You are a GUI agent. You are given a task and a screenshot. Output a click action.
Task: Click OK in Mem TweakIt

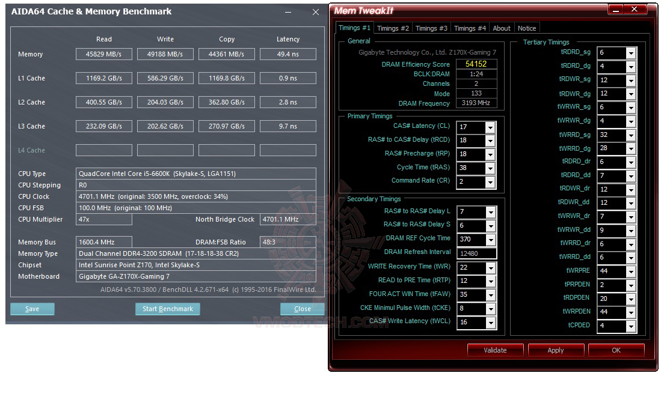[x=616, y=350]
